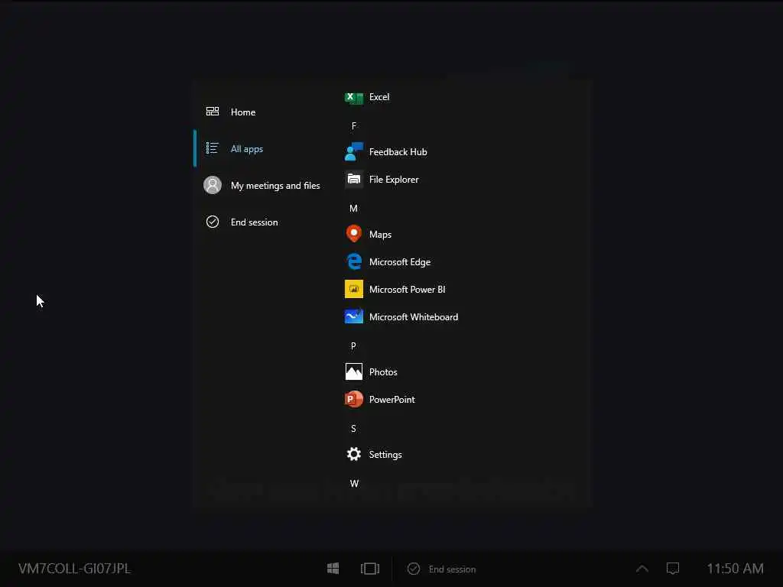Jump using the letter F header

click(353, 126)
